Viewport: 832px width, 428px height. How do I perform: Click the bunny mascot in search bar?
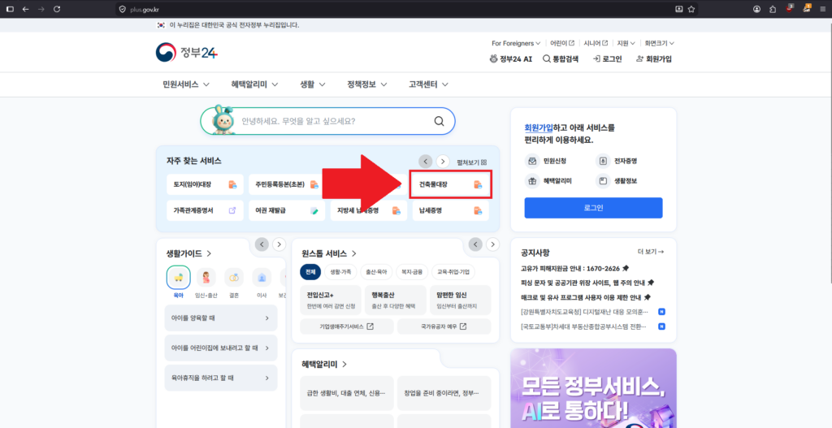click(223, 121)
